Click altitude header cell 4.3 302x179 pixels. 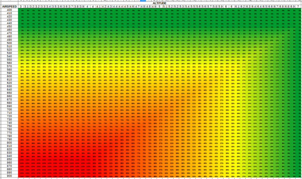[x=110, y=7]
